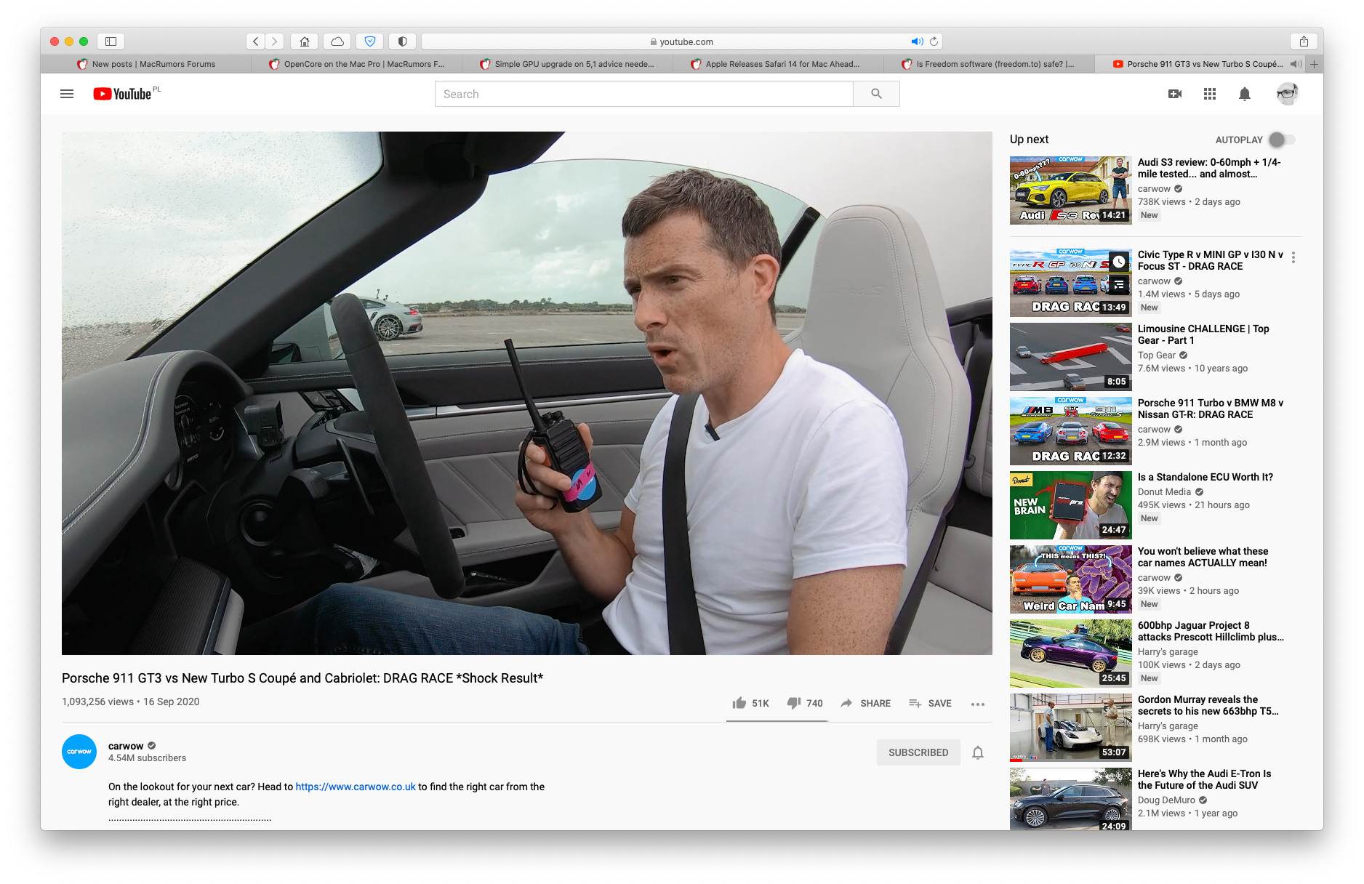
Task: Open more actions ellipsis under video
Action: 978,704
